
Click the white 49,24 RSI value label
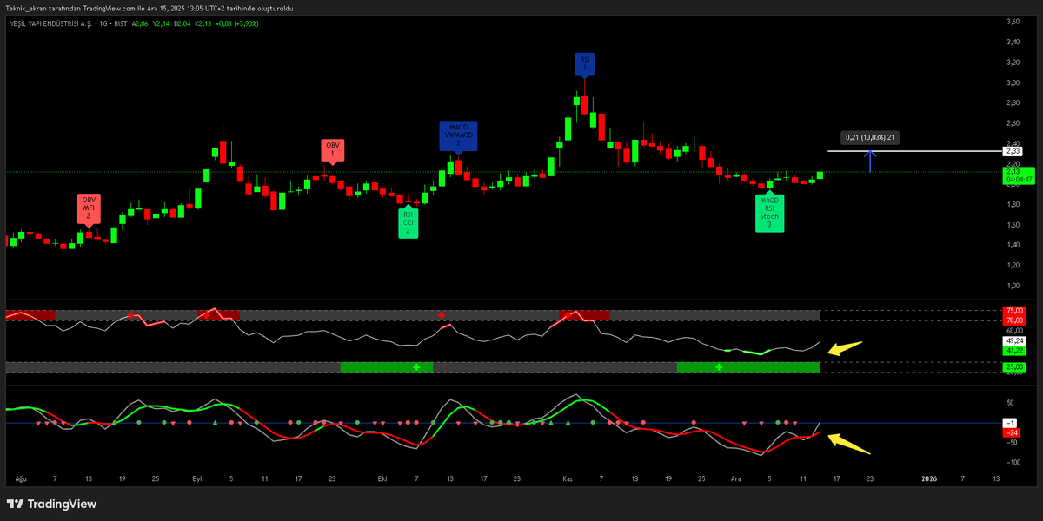[x=1014, y=341]
